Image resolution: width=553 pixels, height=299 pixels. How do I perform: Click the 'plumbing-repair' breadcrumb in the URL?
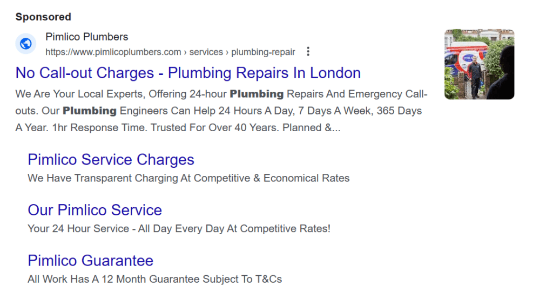(263, 52)
